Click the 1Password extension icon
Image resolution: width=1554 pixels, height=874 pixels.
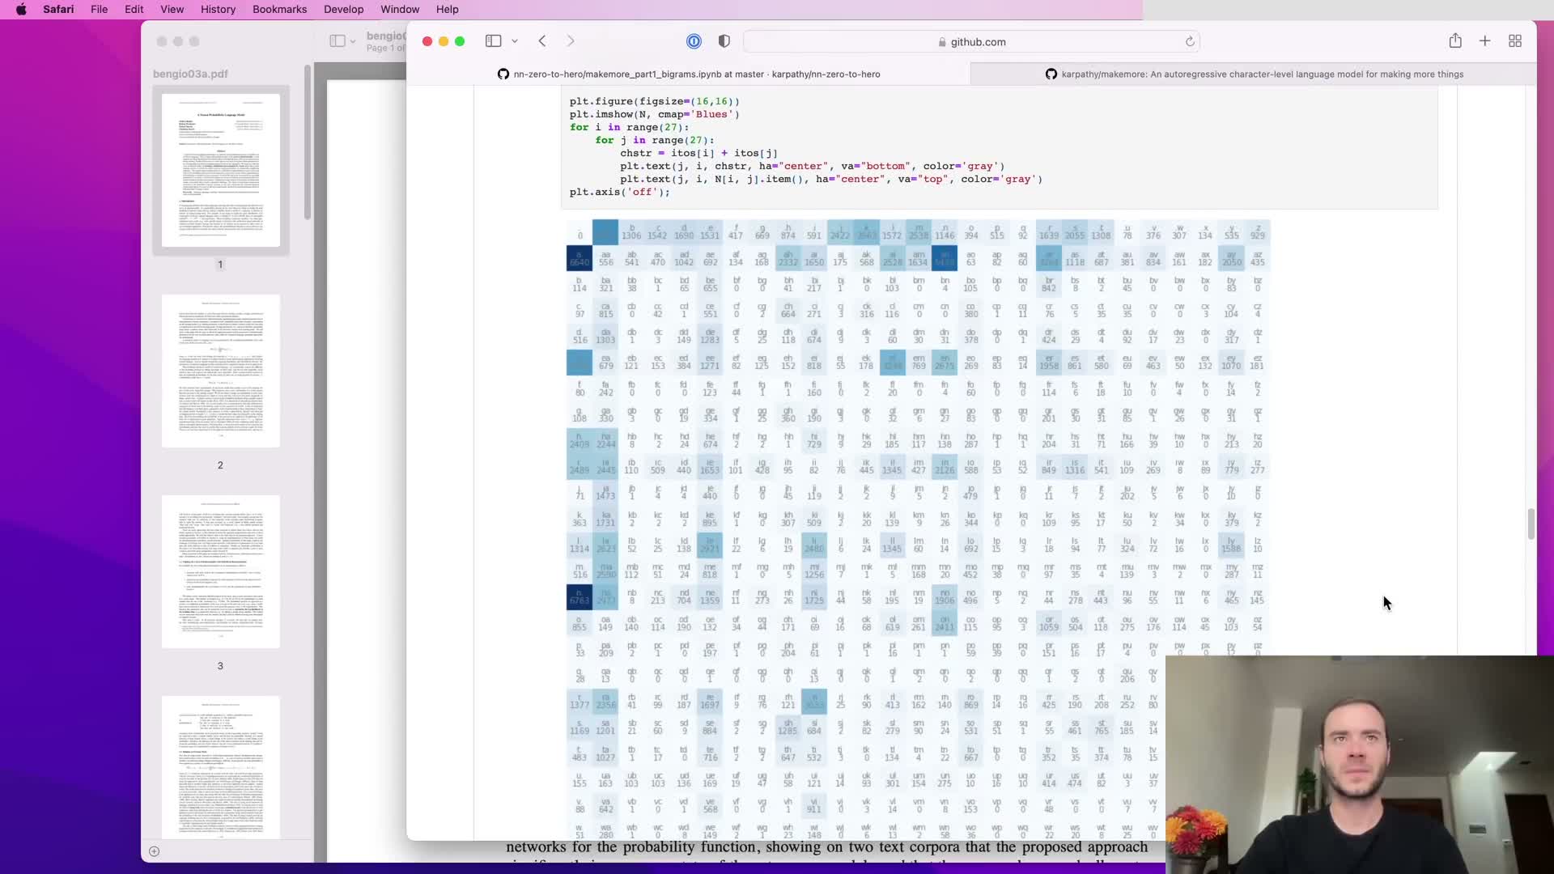(694, 41)
